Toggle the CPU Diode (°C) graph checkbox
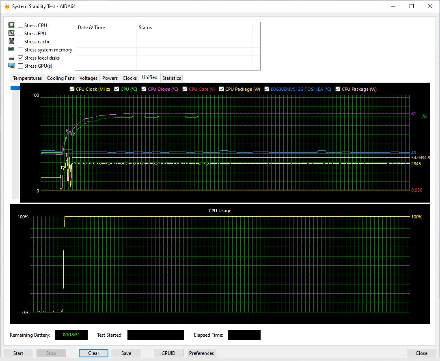 pos(144,89)
